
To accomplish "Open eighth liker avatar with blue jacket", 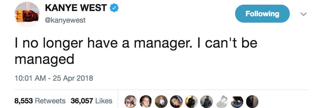I will [x=237, y=102].
